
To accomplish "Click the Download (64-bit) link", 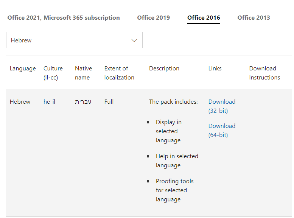I will click(x=222, y=130).
